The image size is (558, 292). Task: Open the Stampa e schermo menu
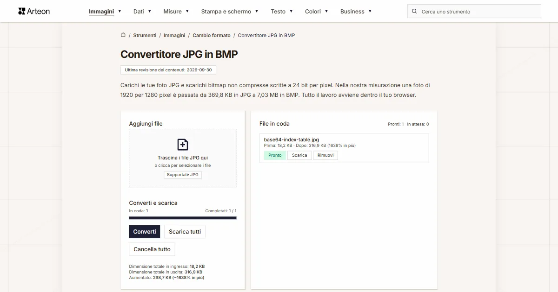(x=226, y=11)
